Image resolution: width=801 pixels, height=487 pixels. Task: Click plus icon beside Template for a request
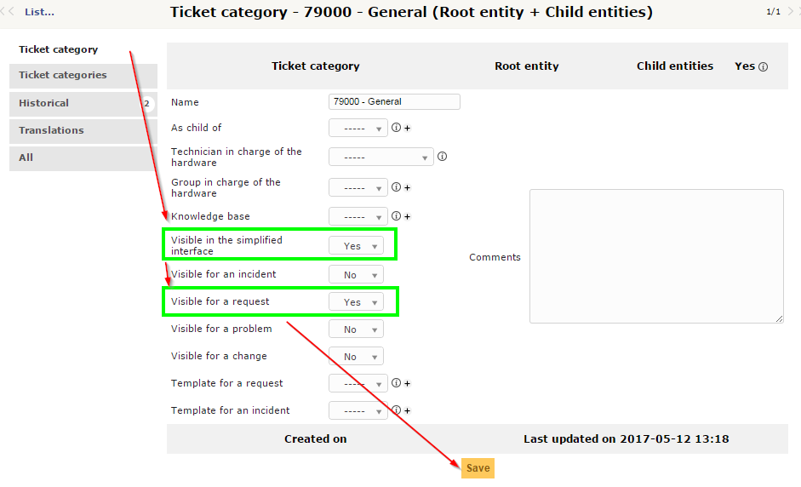pyautogui.click(x=407, y=384)
